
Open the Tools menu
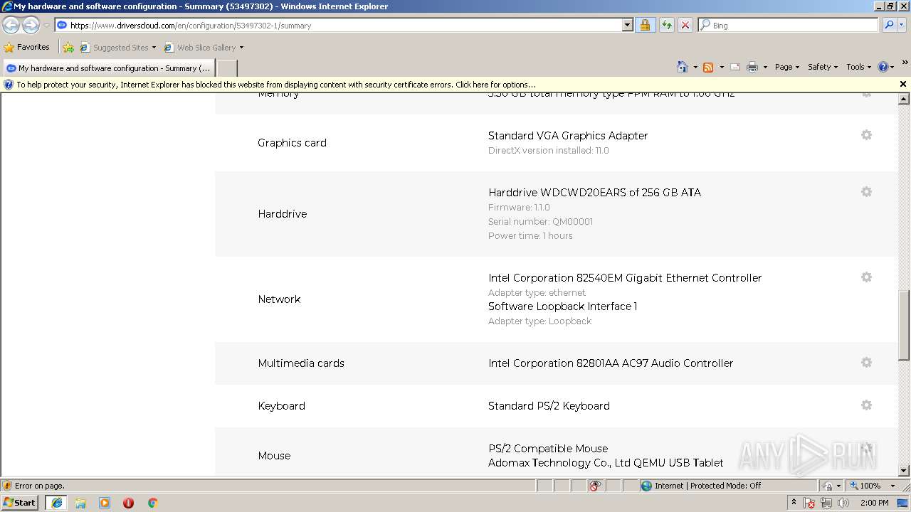[x=858, y=67]
